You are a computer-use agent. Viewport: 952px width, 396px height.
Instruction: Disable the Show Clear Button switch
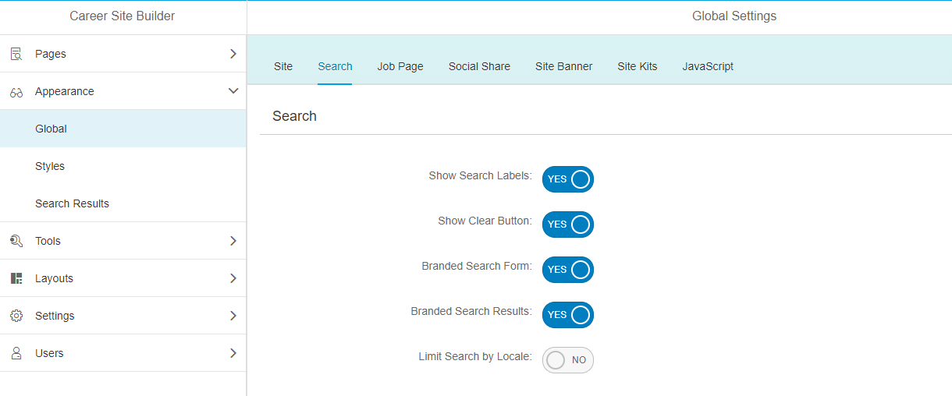(568, 225)
